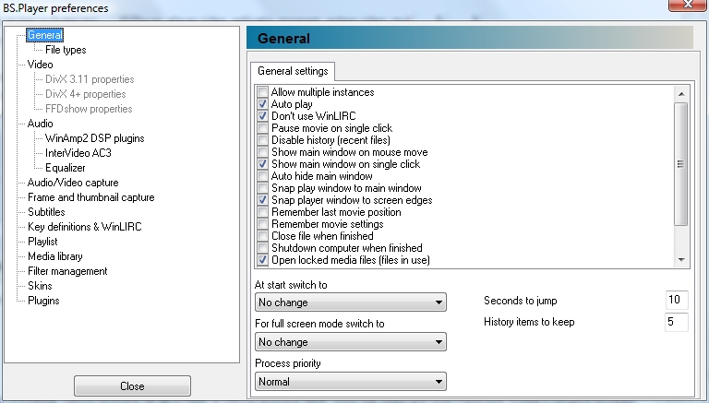Select the General settings tab

(293, 71)
